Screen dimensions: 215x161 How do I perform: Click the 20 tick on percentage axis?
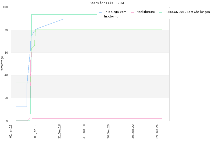pyautogui.click(x=6, y=98)
